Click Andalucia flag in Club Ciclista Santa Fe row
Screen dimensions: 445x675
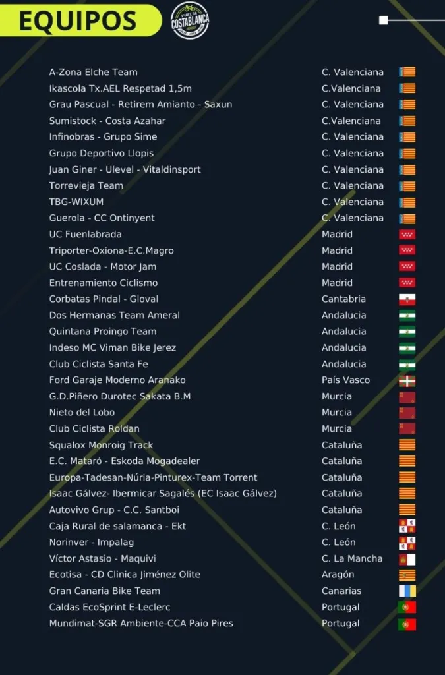click(407, 364)
